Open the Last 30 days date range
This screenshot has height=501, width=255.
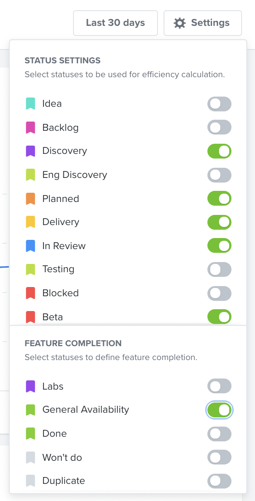tap(115, 23)
